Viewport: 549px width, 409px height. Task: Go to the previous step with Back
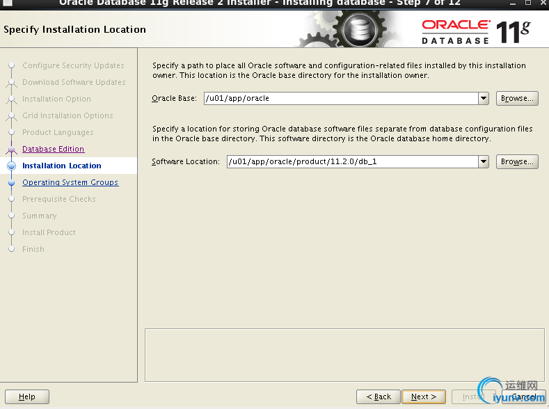pyautogui.click(x=379, y=396)
